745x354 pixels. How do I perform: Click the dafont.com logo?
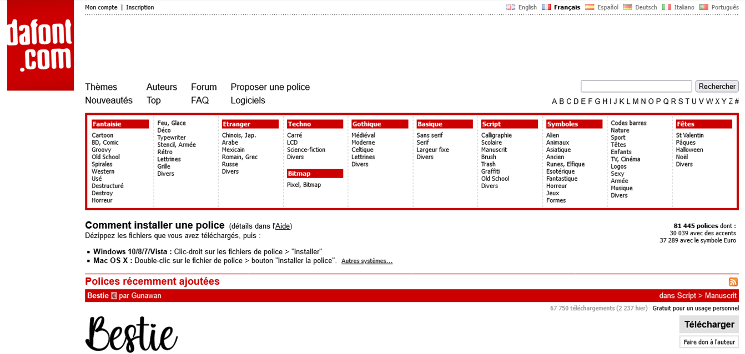coord(41,45)
